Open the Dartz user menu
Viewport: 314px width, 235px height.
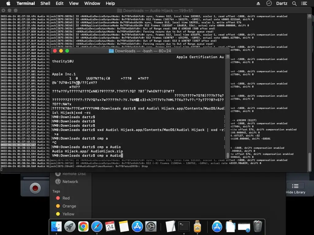click(281, 3)
